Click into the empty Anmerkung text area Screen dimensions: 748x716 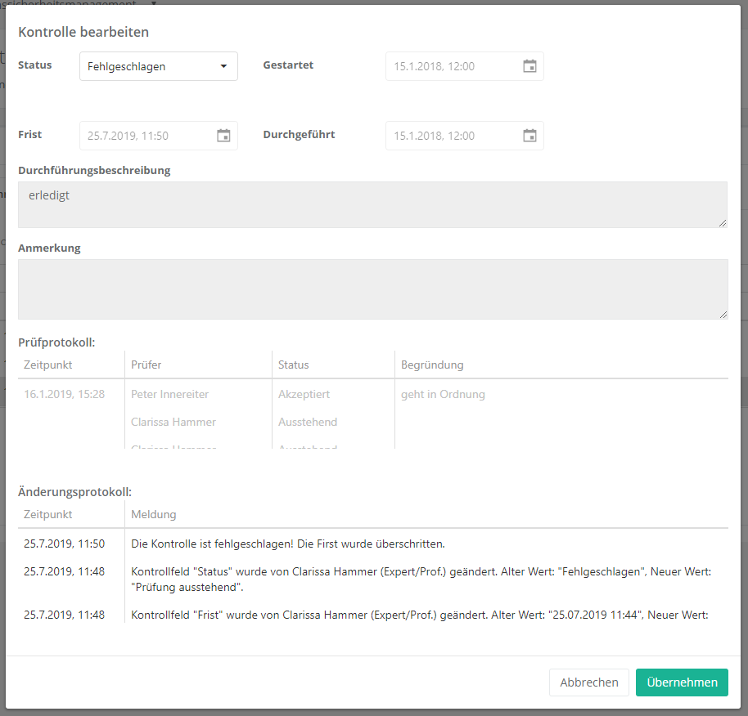(372, 289)
